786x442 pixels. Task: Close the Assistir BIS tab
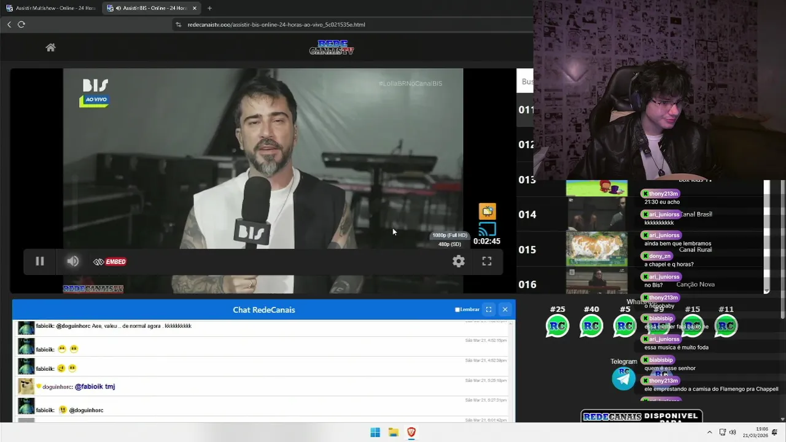(195, 8)
